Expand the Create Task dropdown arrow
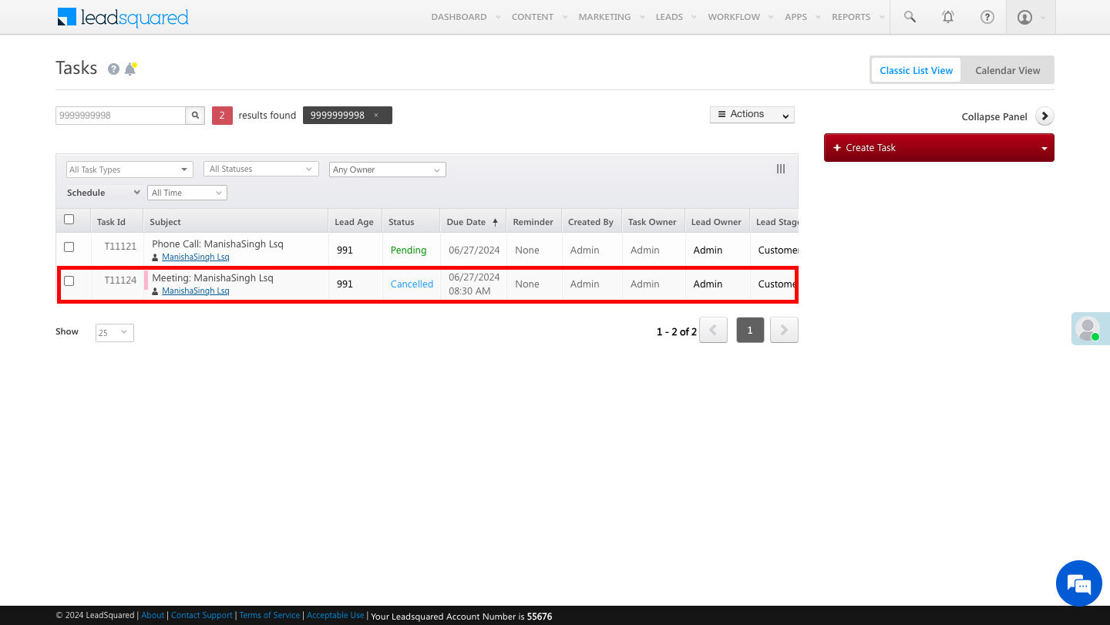The width and height of the screenshot is (1110, 625). tap(1044, 148)
